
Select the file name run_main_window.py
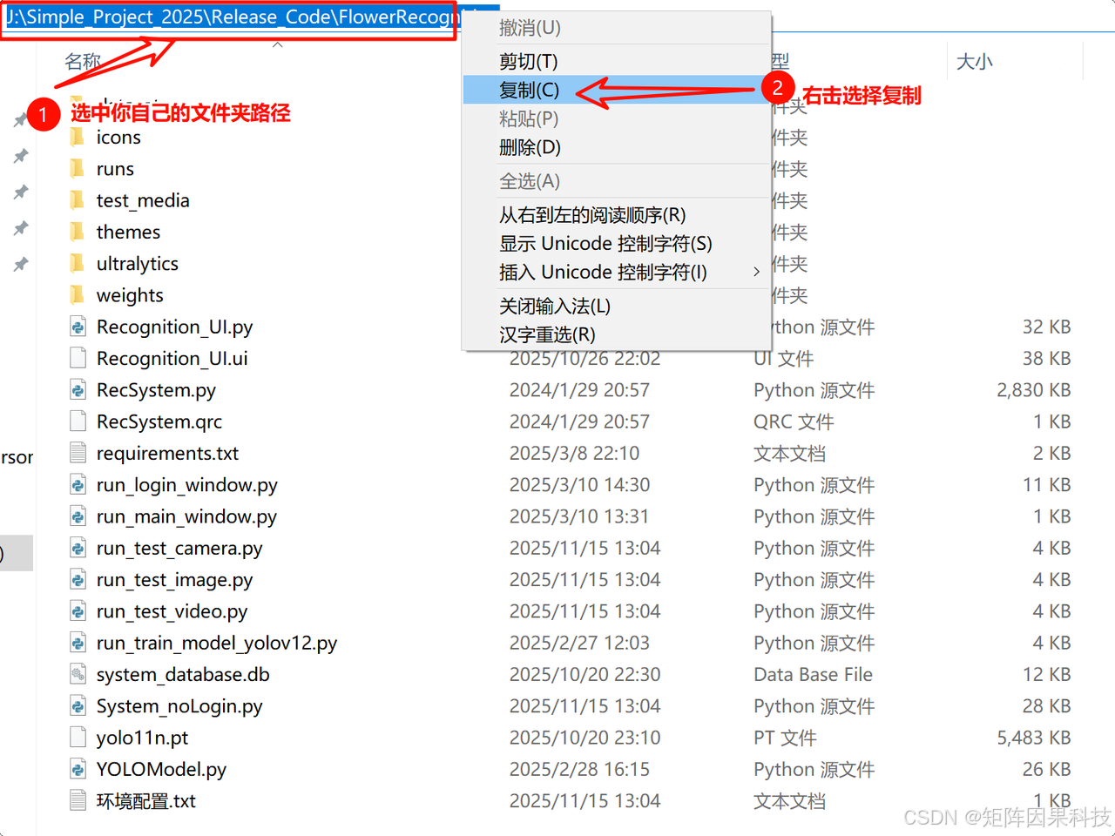(186, 516)
